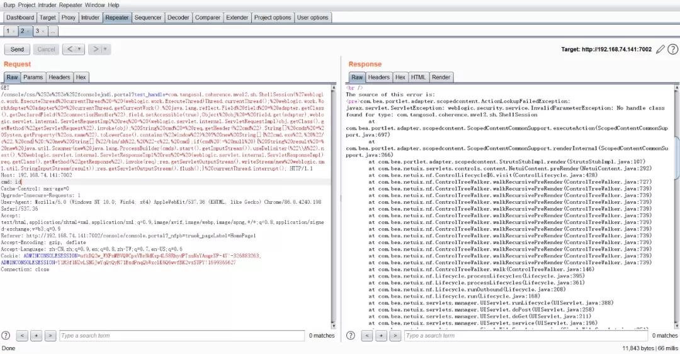Open the Project options tab
This screenshot has width=680, height=354.
click(x=273, y=18)
